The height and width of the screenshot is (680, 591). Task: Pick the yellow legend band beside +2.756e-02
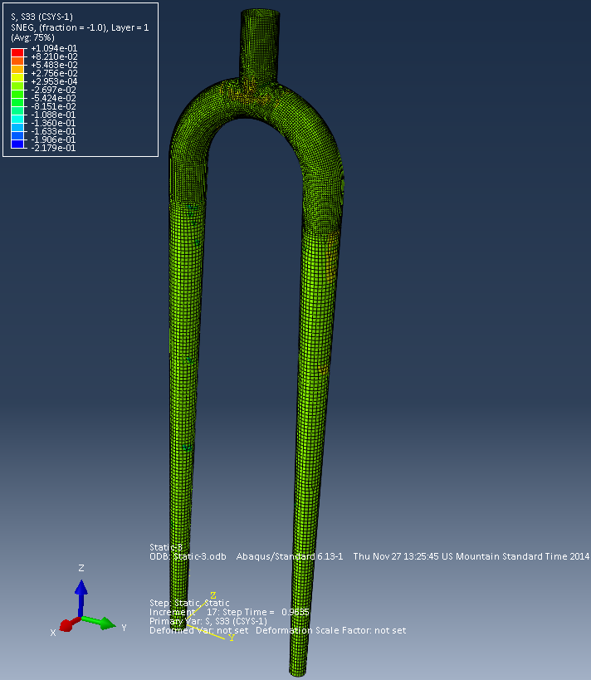click(17, 77)
